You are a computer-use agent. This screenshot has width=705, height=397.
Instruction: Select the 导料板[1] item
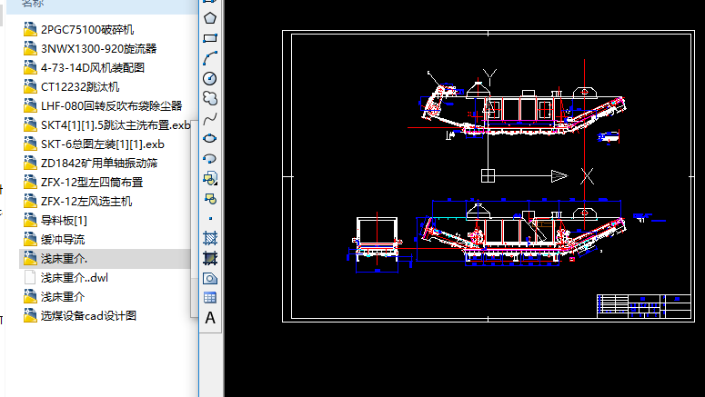[55, 221]
